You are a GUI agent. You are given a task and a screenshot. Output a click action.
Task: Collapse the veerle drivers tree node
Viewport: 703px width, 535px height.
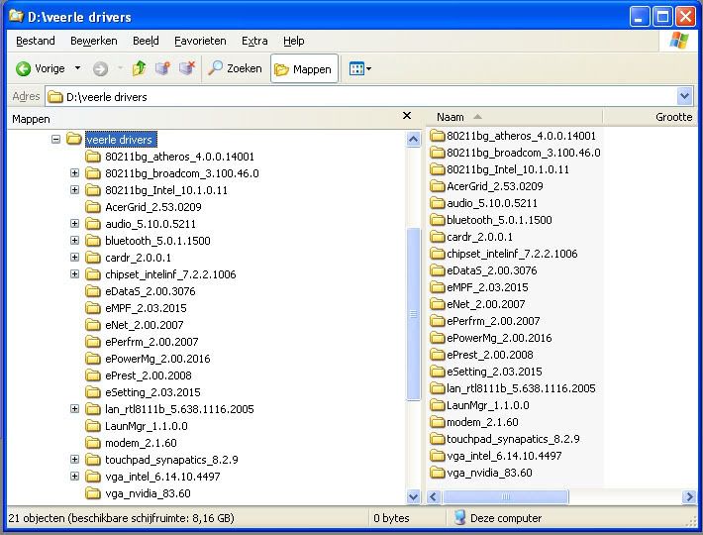tap(56, 140)
